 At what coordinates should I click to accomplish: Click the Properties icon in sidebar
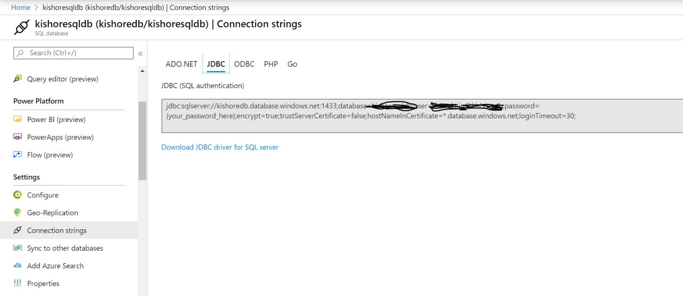pos(18,283)
